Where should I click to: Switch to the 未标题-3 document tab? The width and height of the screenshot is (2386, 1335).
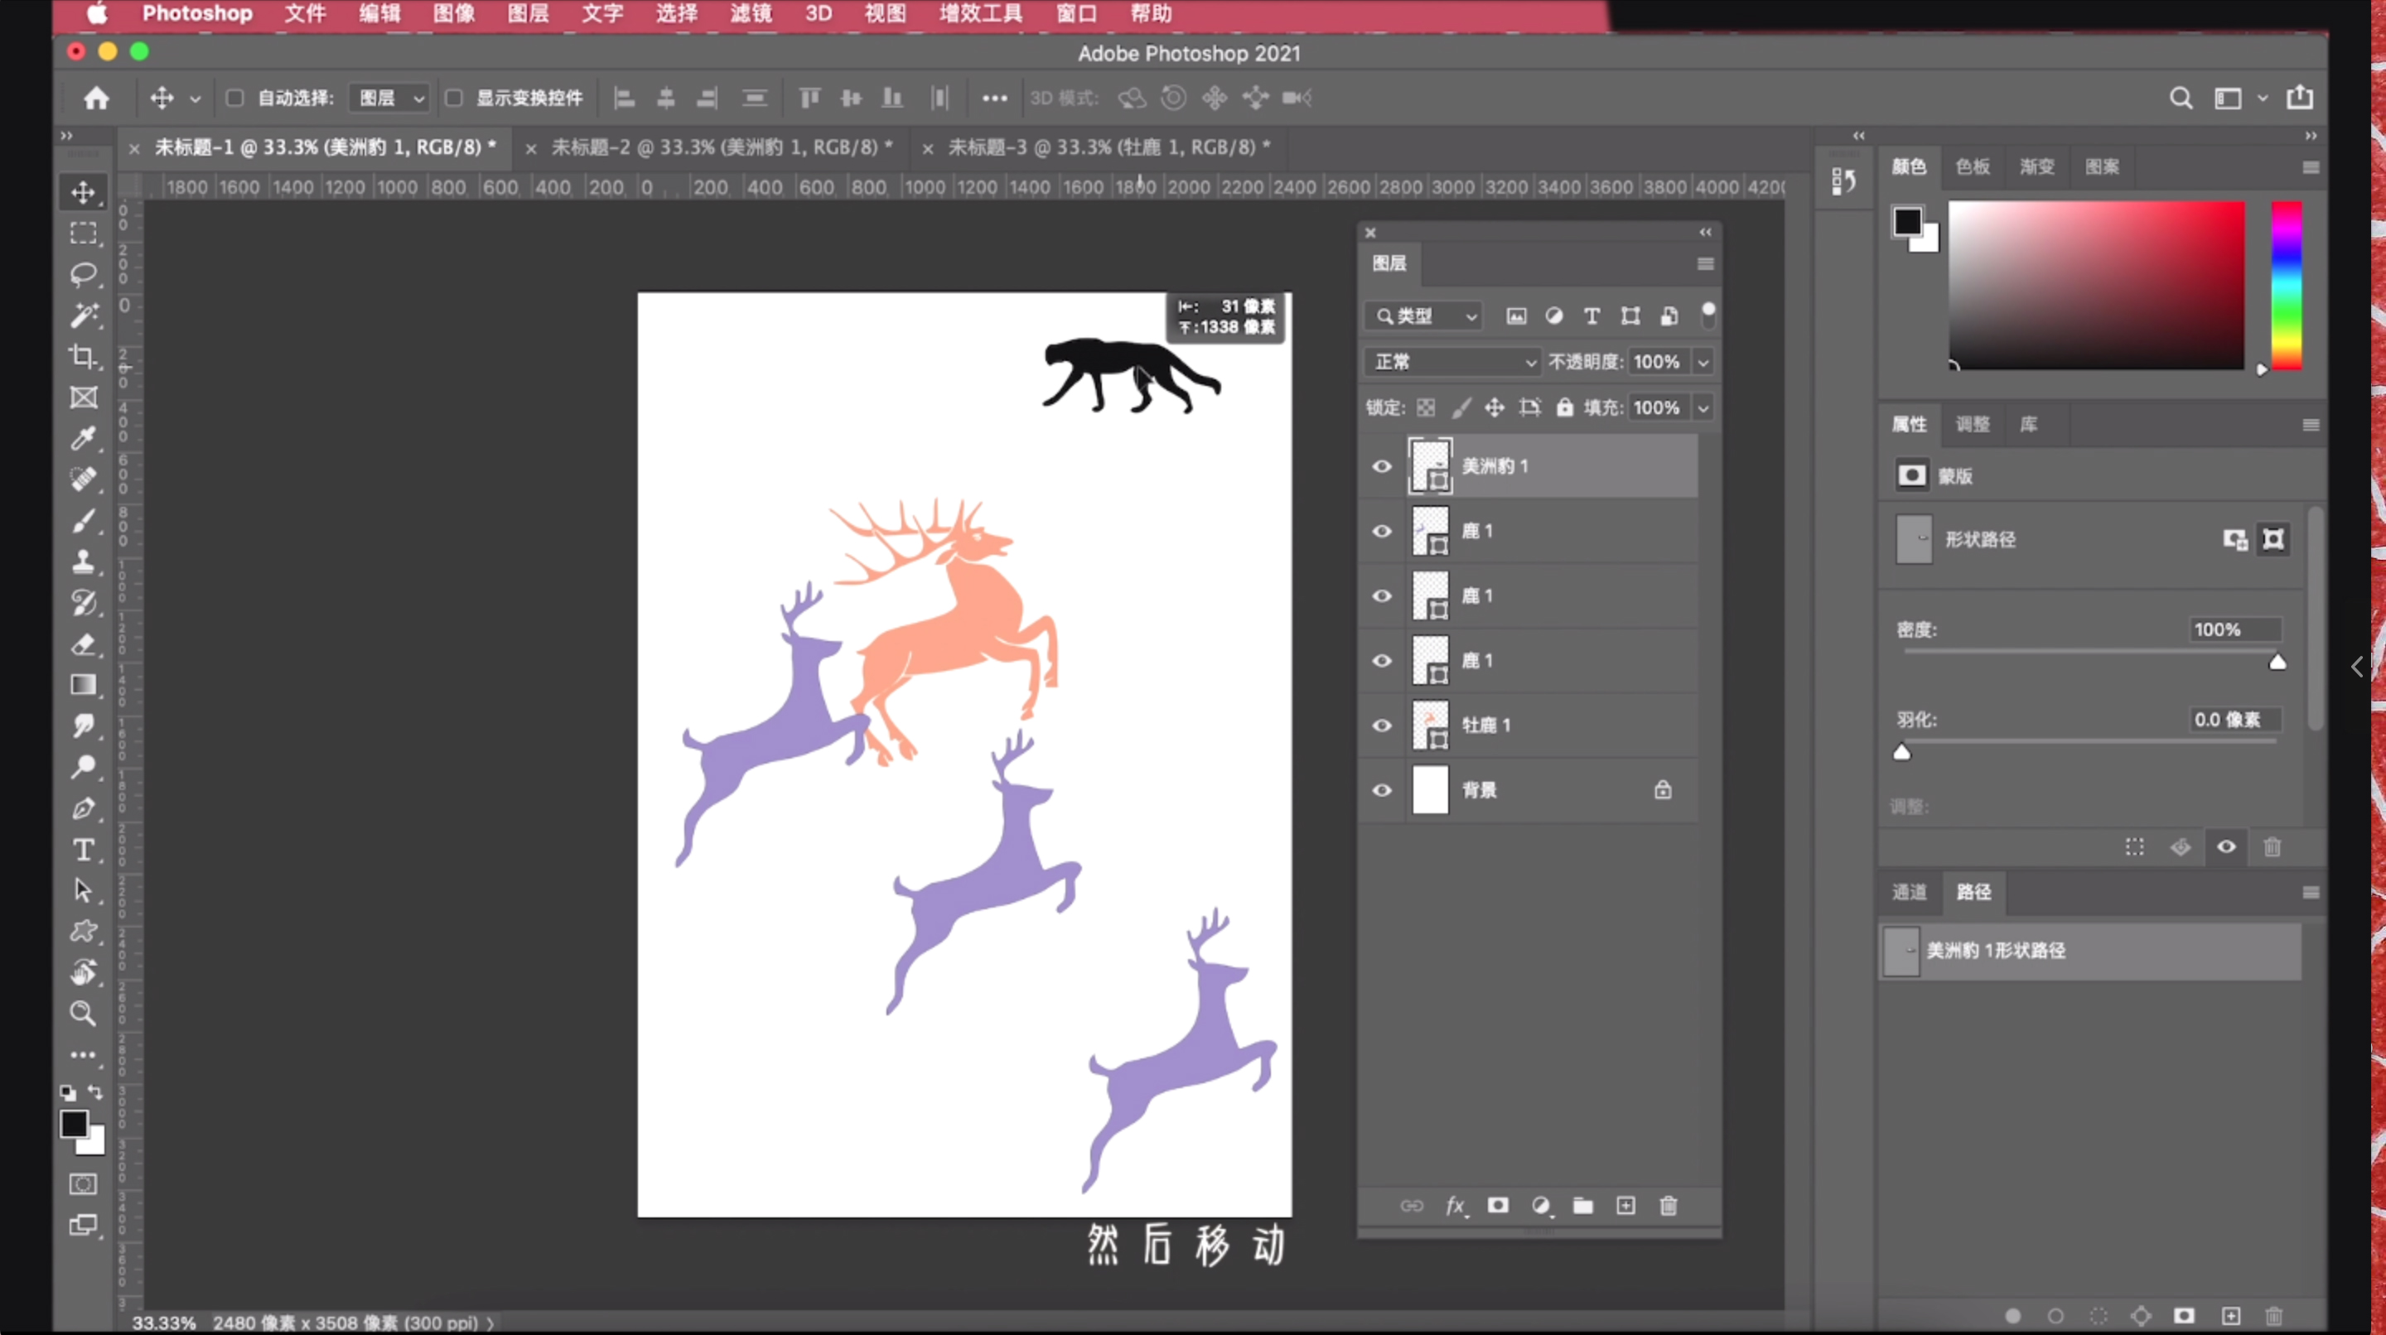coord(1108,147)
